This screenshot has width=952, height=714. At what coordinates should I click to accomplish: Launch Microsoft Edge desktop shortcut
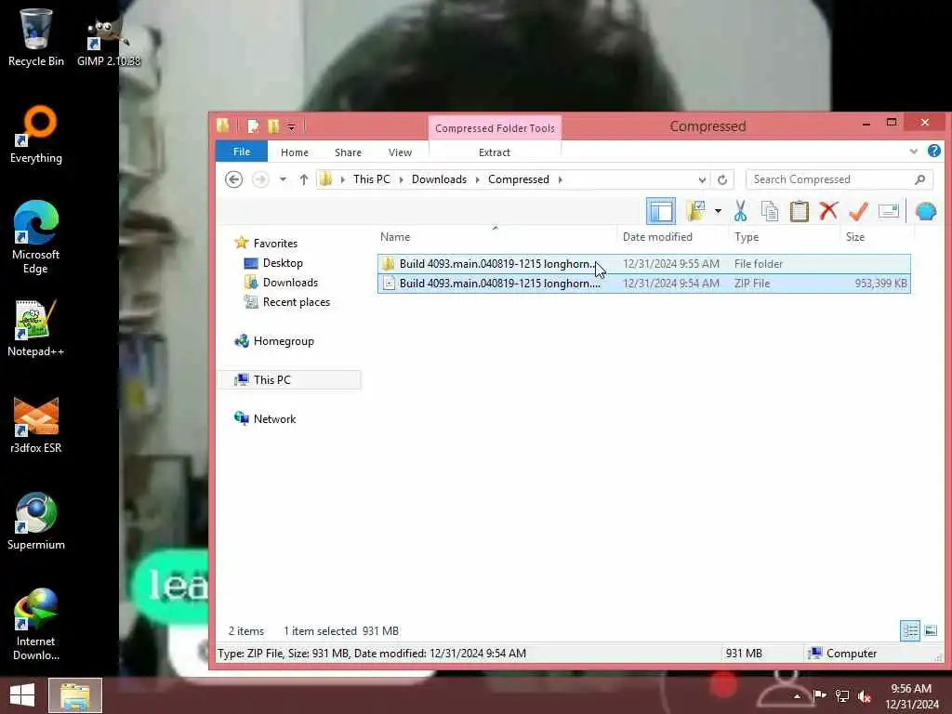(x=36, y=238)
